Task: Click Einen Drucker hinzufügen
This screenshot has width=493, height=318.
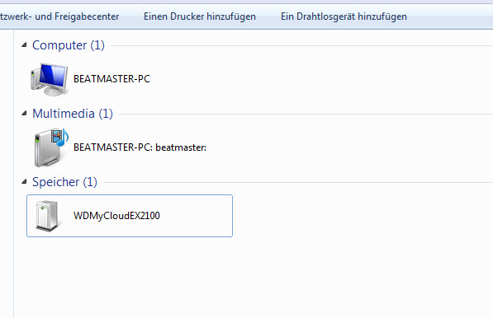Action: (200, 16)
